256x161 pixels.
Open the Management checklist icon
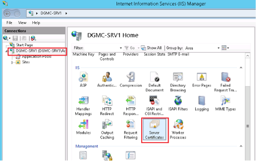point(131,155)
